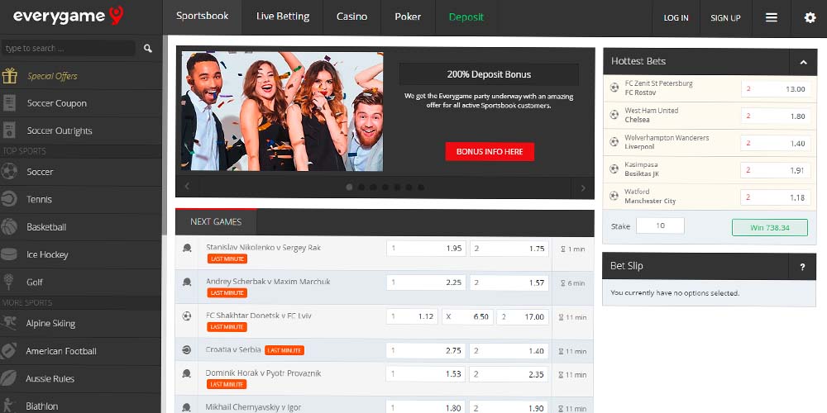The height and width of the screenshot is (413, 827).
Task: Pick odds 1.95 for Stanislav Nikolenko
Action: (x=425, y=248)
